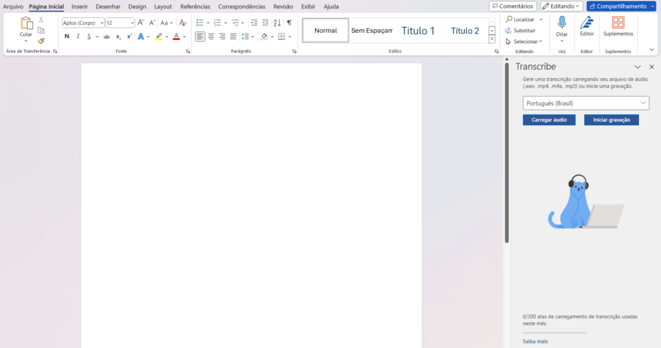
Task: Click Localizar find button
Action: point(520,19)
